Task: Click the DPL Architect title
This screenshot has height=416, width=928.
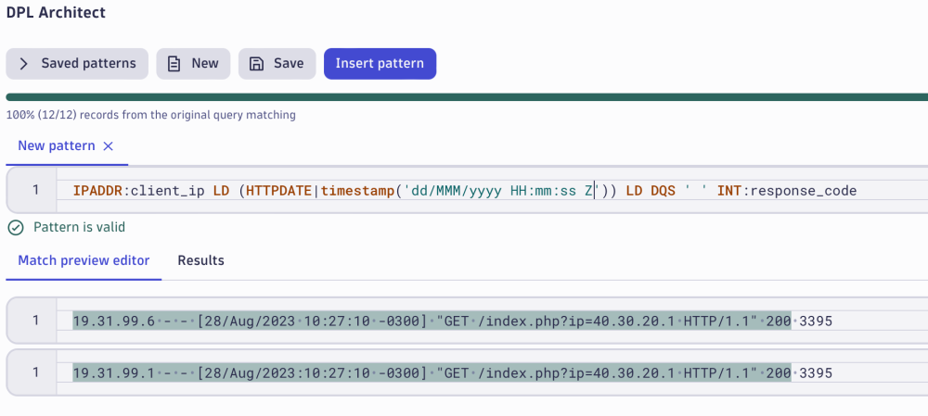Action: [x=56, y=13]
